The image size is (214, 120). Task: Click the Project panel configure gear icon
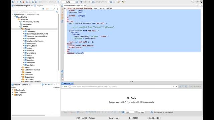(x=42, y=84)
